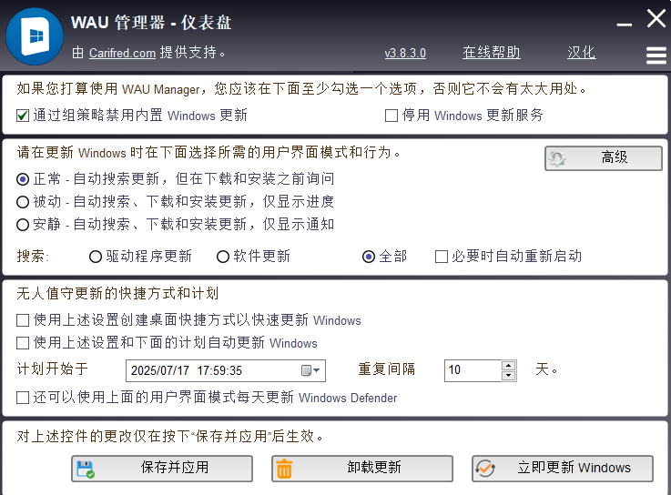The height and width of the screenshot is (495, 671).
Task: Choose 软件更新 search option
Action: point(223,257)
